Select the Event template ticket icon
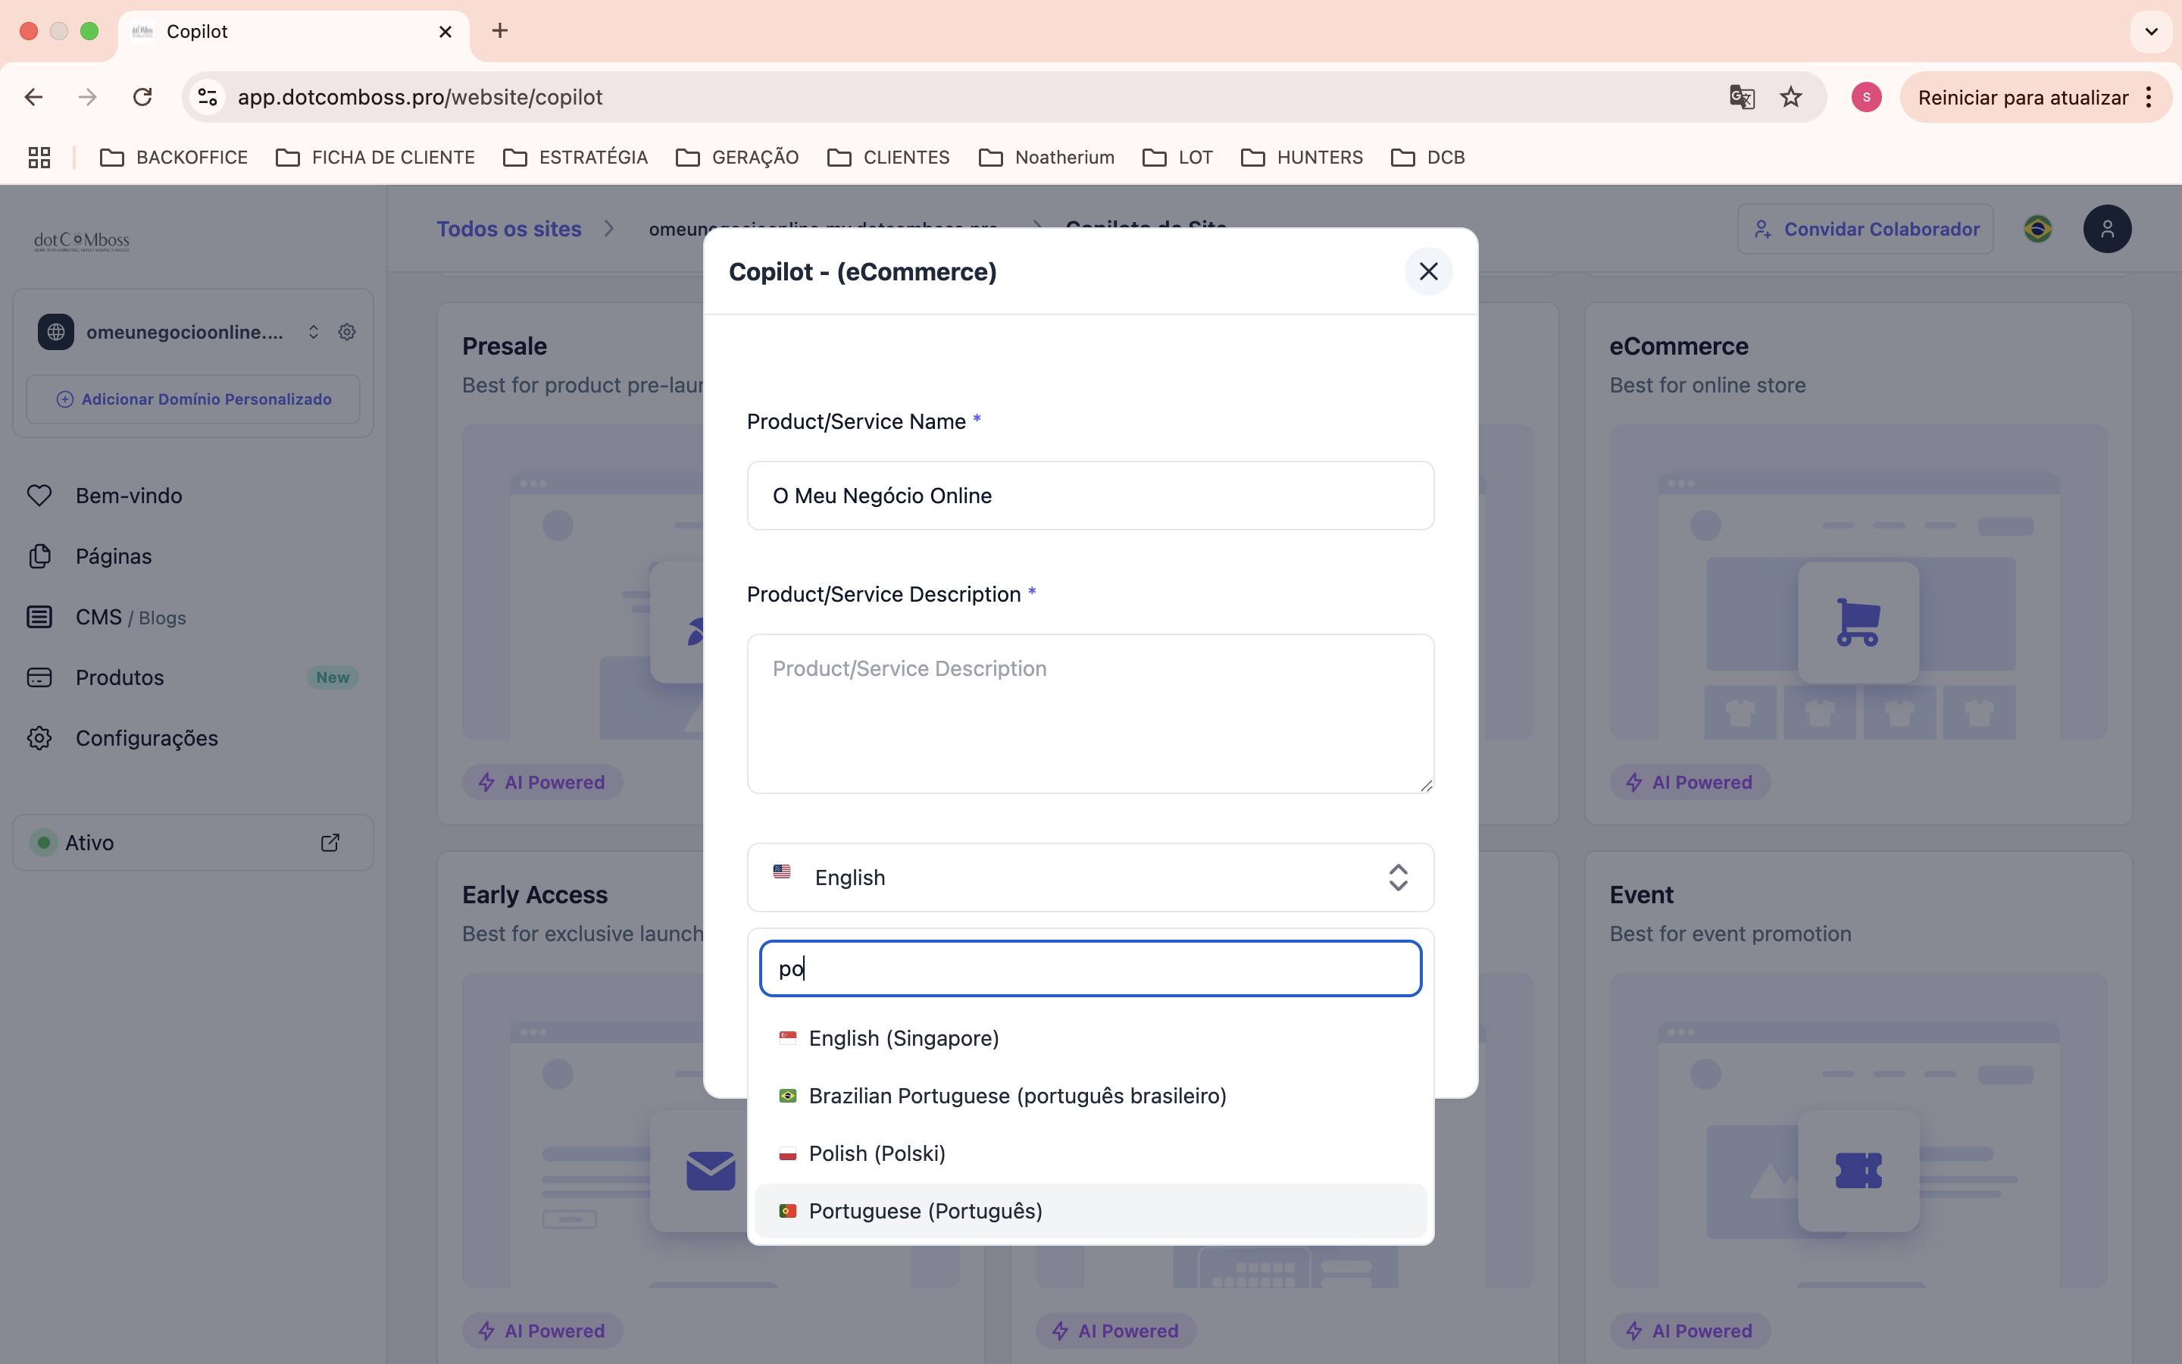The image size is (2182, 1364). pyautogui.click(x=1858, y=1171)
